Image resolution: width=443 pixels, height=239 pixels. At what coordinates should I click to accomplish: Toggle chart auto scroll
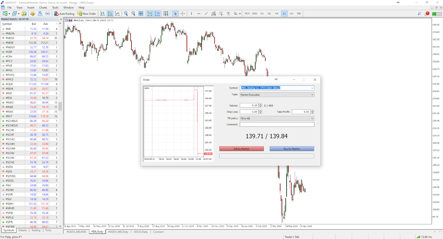[150, 14]
